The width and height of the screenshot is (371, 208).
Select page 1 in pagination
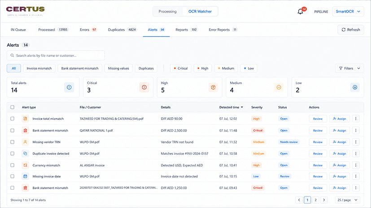tap(307, 200)
